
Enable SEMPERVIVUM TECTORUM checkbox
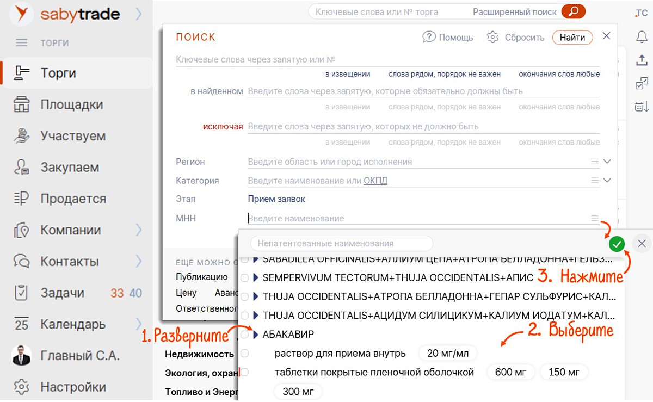tap(245, 277)
